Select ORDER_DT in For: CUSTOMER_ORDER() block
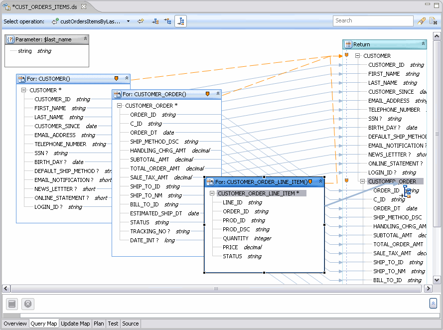Screen dimensions: 443x330 click(144, 133)
